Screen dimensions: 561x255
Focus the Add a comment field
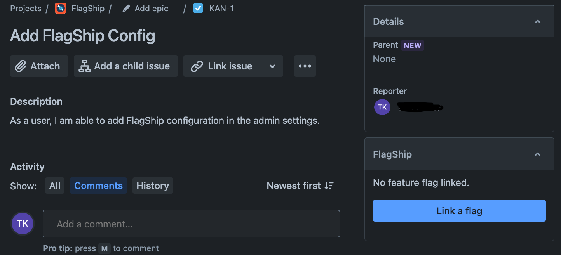tap(191, 224)
